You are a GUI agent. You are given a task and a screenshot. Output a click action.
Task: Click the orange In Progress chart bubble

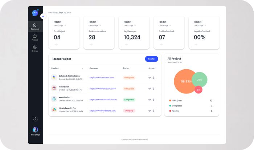click(183, 82)
